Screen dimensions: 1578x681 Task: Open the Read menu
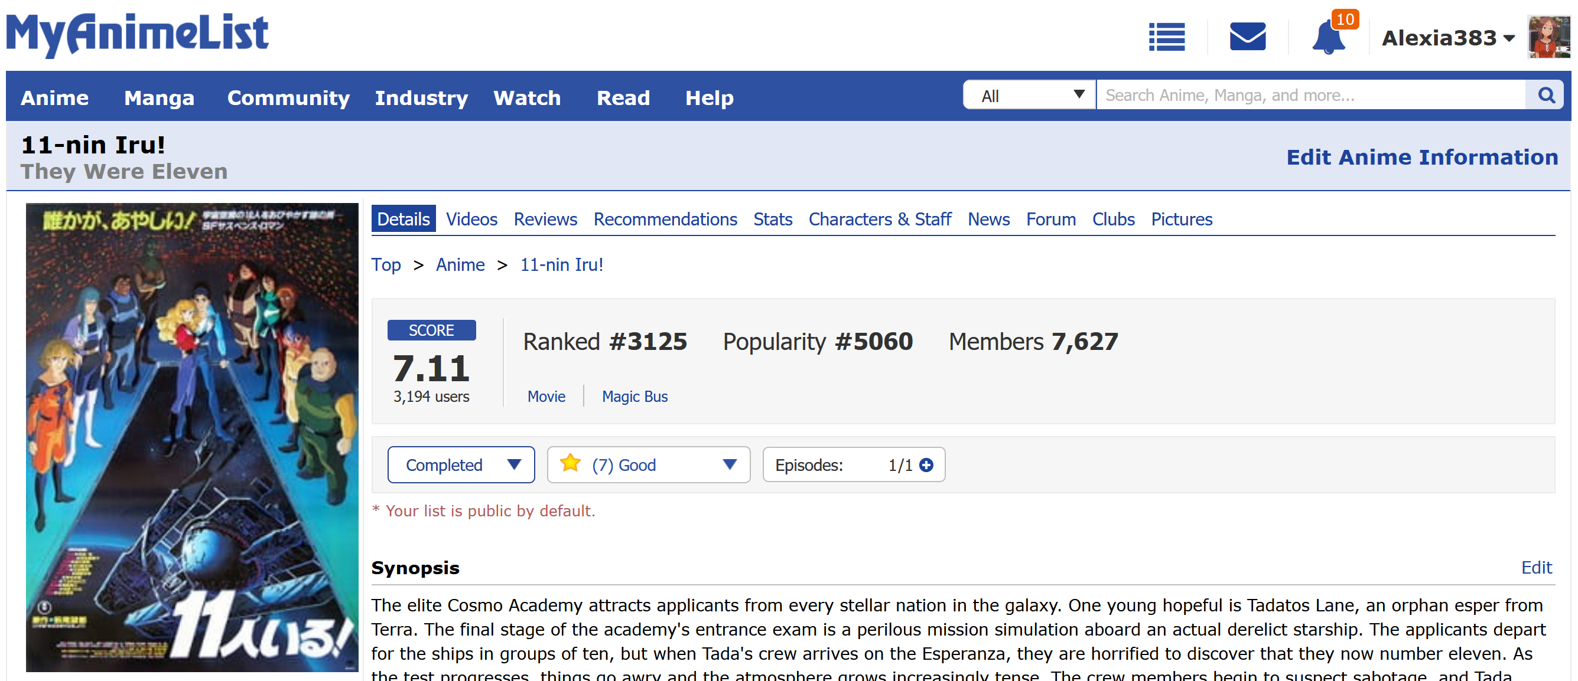tap(623, 98)
